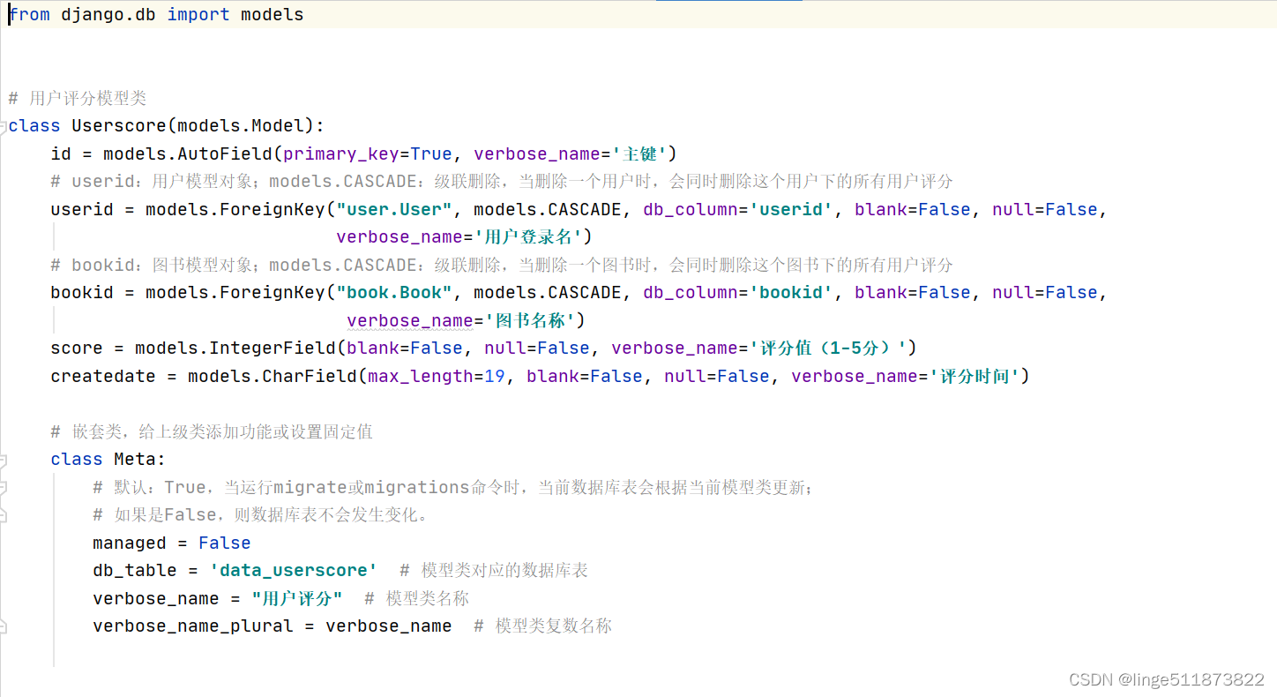Click the string 'userid' after db_column
The image size is (1277, 697).
pyautogui.click(x=791, y=209)
